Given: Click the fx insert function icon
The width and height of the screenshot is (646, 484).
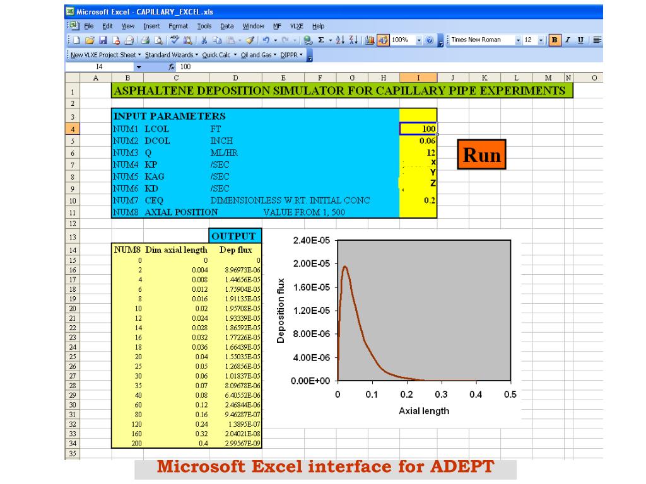Looking at the screenshot, I should (172, 67).
